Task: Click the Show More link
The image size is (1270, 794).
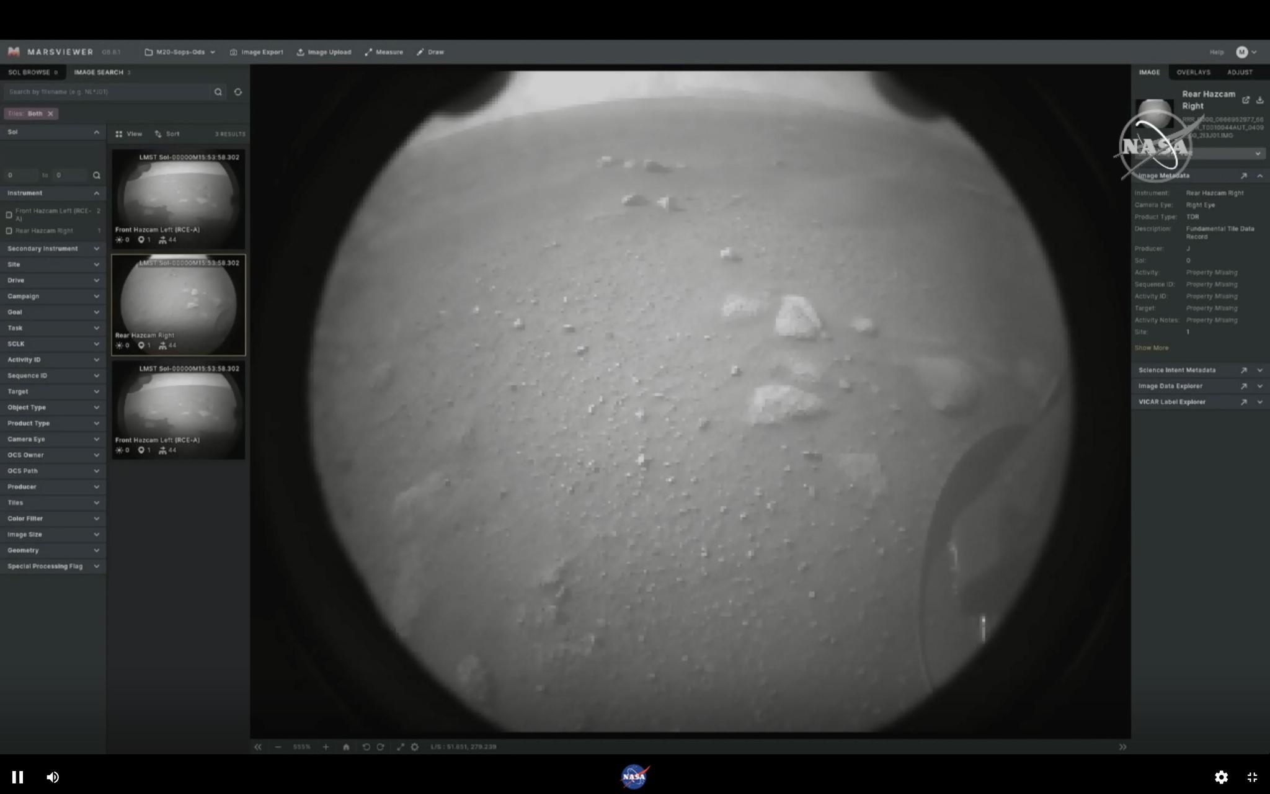Action: pos(1151,348)
